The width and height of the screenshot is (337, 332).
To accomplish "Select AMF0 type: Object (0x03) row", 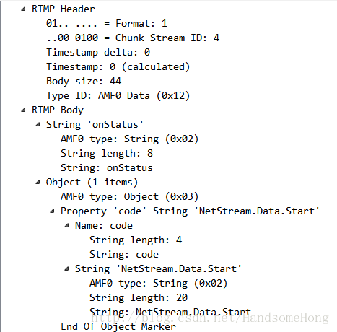I will [130, 197].
